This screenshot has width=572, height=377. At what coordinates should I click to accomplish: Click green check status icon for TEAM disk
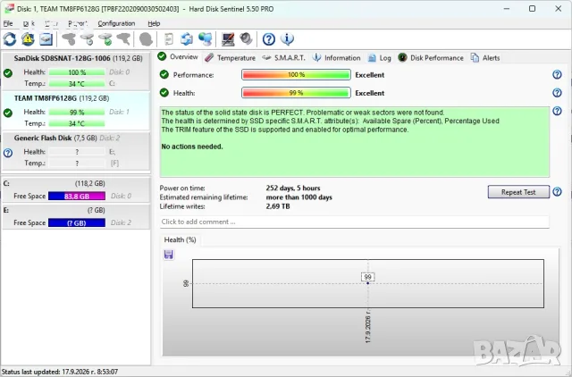tap(8, 113)
